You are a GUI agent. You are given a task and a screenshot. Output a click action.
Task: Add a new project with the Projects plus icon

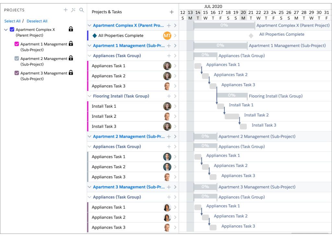[65, 10]
